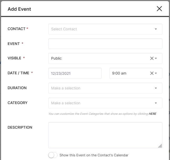This screenshot has height=160, width=170.
Task: Clear the 9:00 am time value
Action: [x=152, y=73]
